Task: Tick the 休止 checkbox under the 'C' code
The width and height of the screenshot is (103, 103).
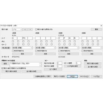Action: [59, 41]
